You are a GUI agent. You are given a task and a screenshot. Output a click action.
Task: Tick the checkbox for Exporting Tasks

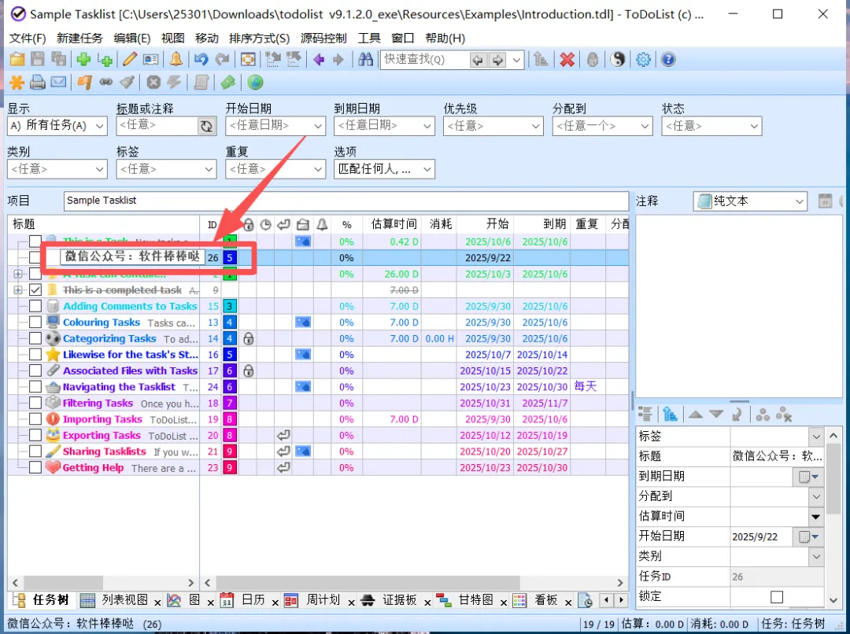pos(35,435)
